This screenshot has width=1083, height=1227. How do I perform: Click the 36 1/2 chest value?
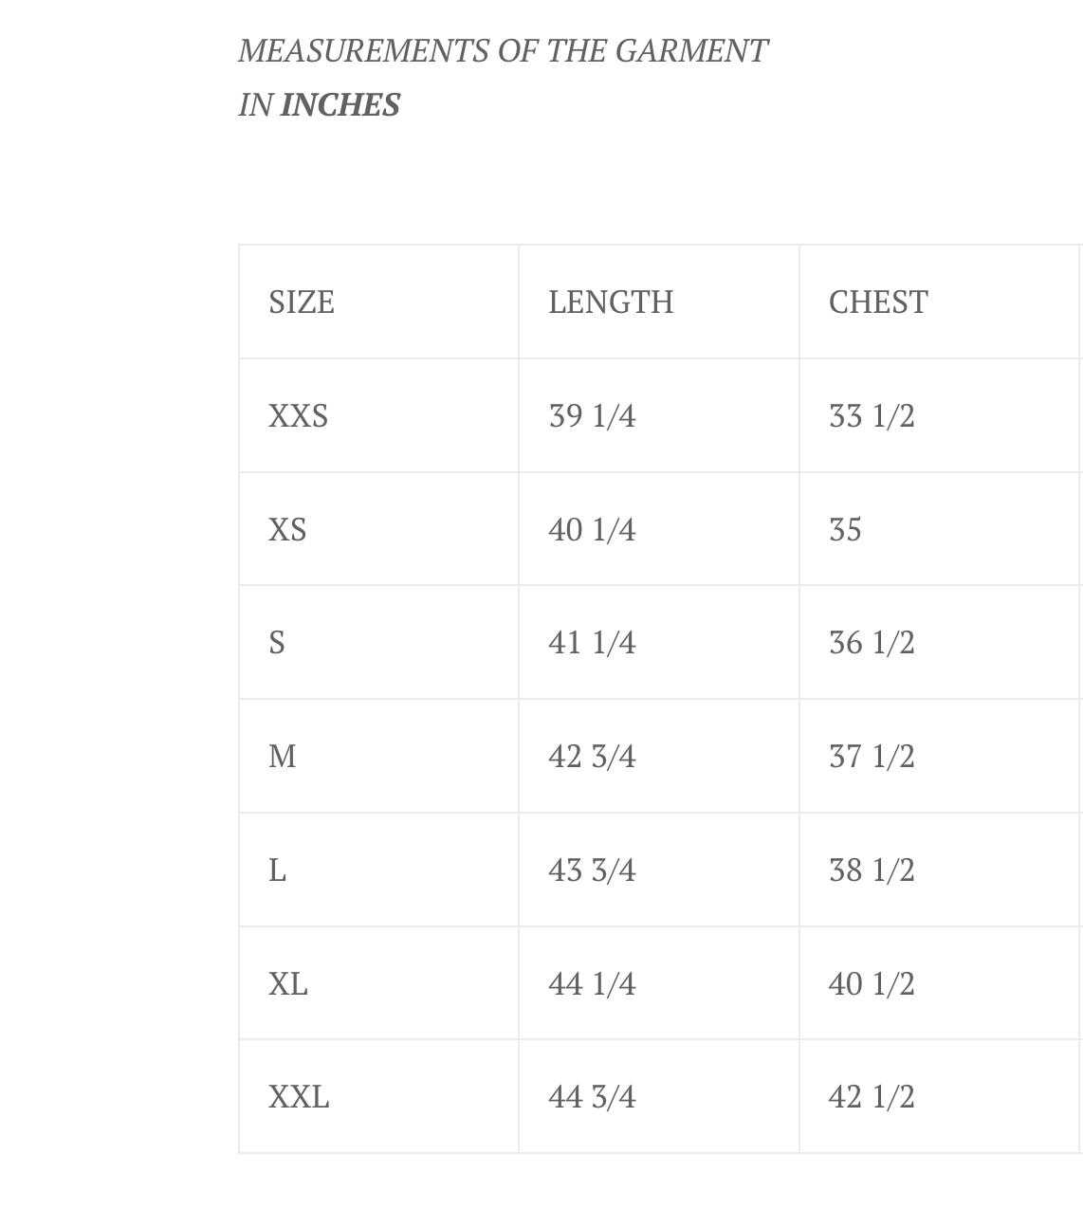872,643
